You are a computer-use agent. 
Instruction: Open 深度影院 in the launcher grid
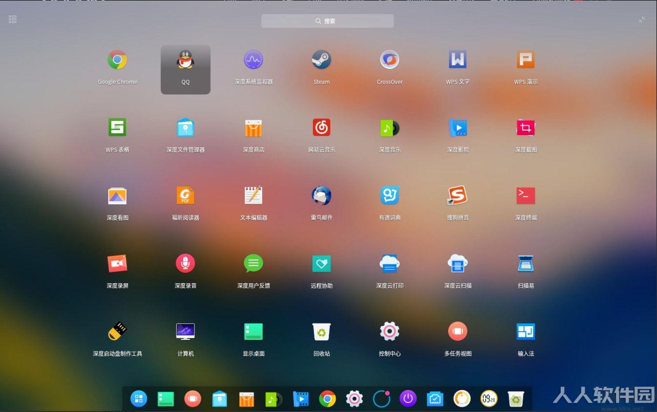coord(458,128)
